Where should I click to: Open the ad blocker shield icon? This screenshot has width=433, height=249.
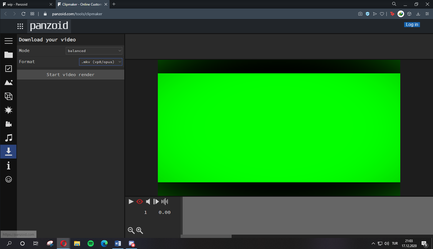[x=368, y=14]
